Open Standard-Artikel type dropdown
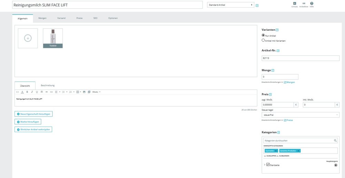This screenshot has width=345, height=178. point(230,5)
